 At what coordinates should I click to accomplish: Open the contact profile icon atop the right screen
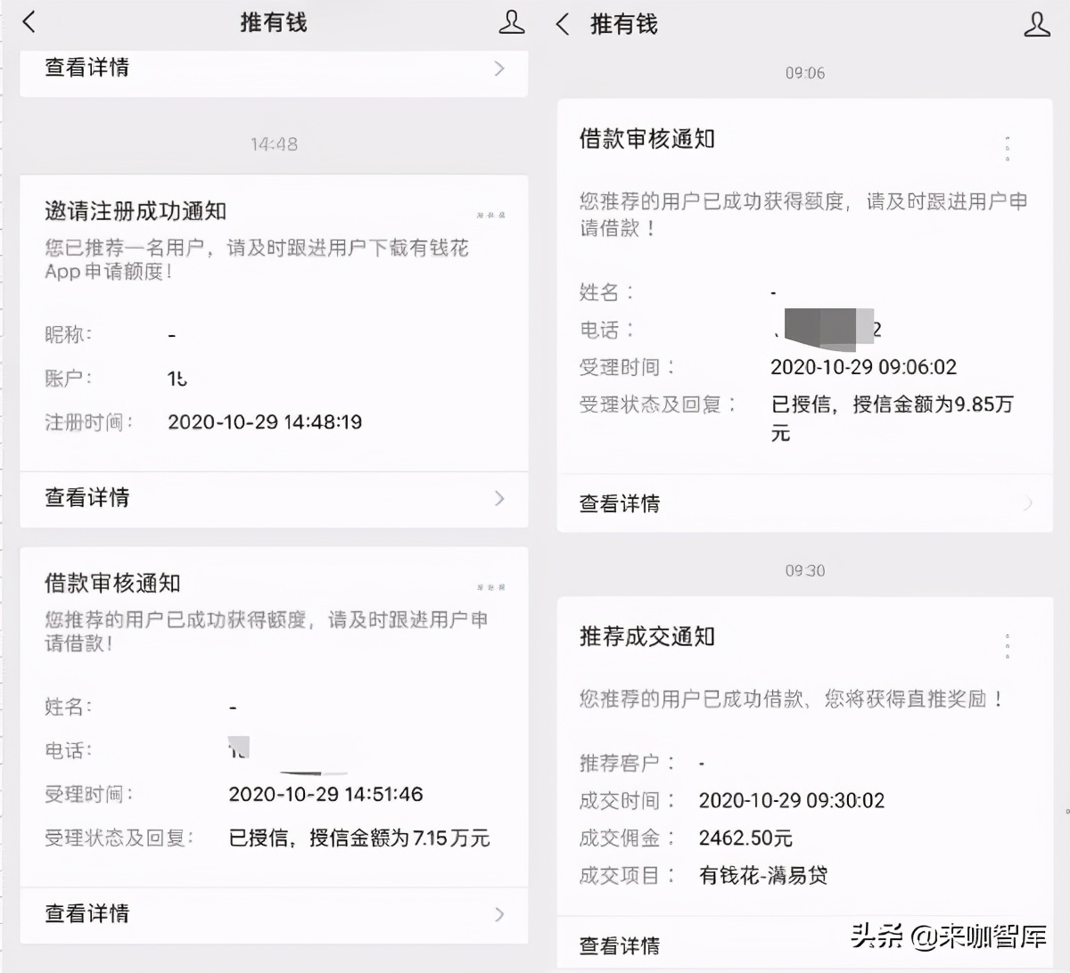pyautogui.click(x=1037, y=25)
